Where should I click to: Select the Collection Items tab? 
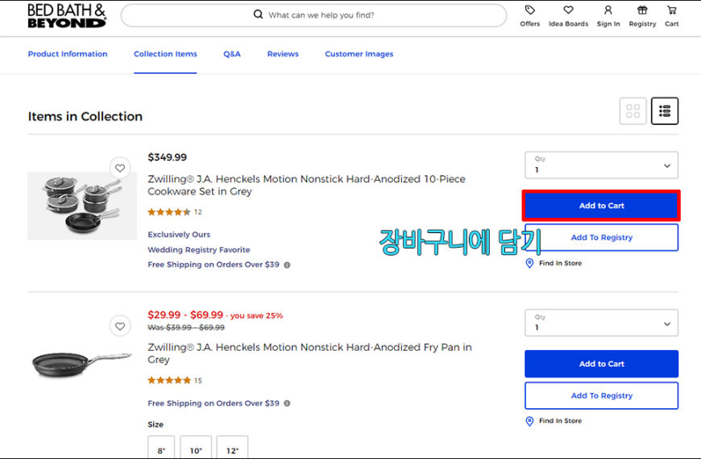[x=165, y=54]
